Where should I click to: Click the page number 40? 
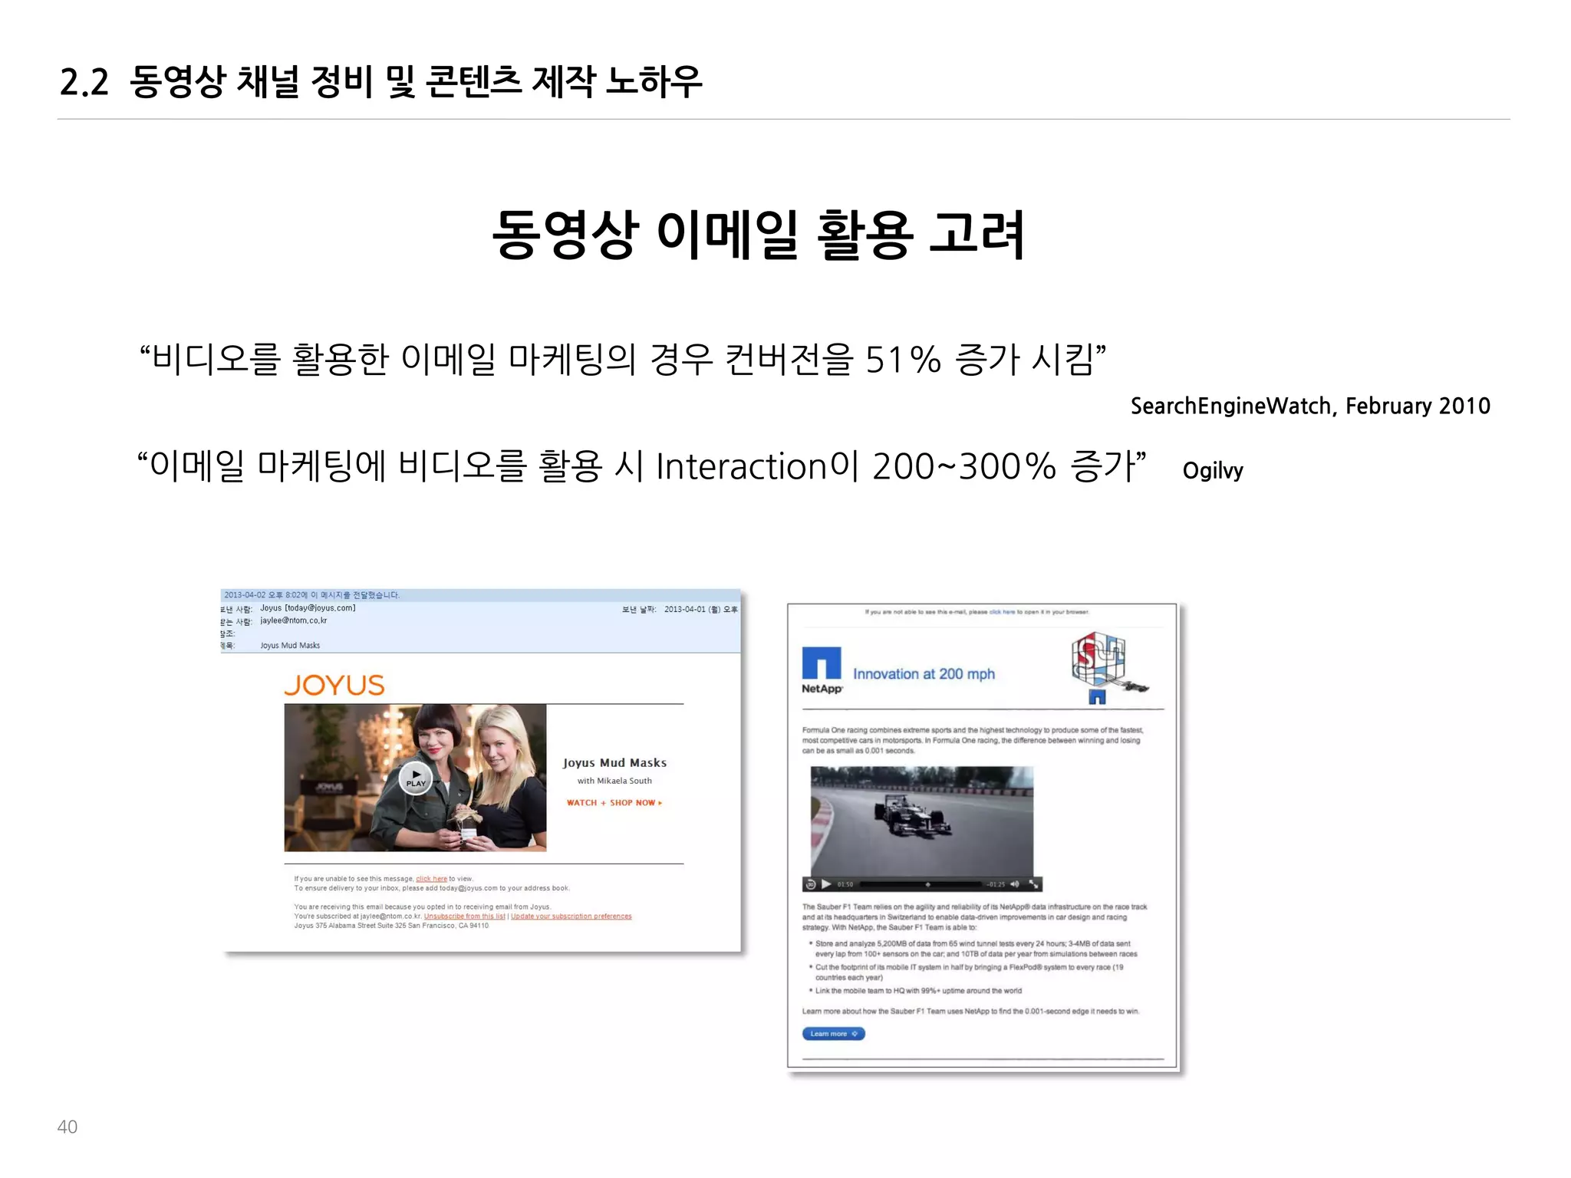tap(68, 1127)
